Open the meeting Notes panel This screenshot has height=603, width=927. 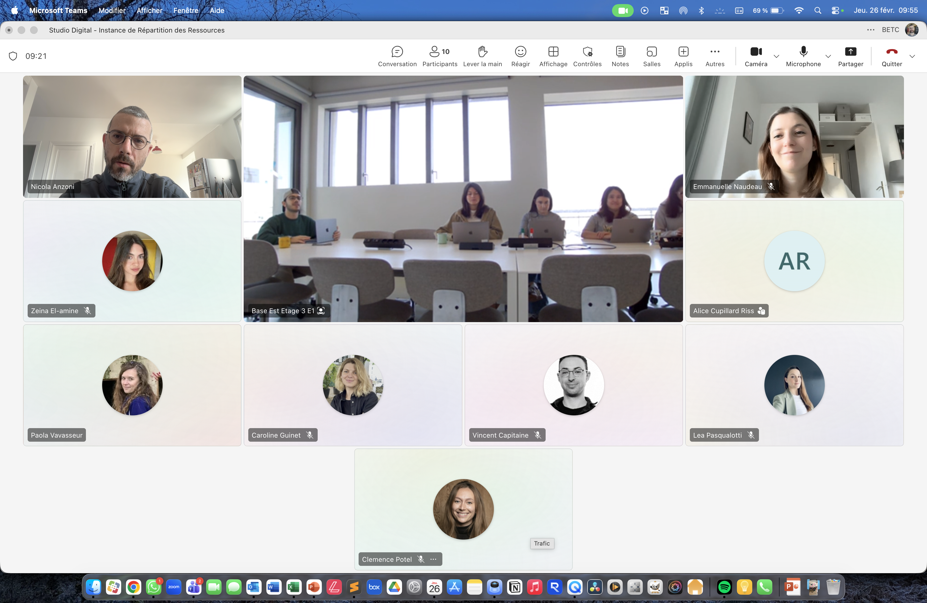coord(620,56)
